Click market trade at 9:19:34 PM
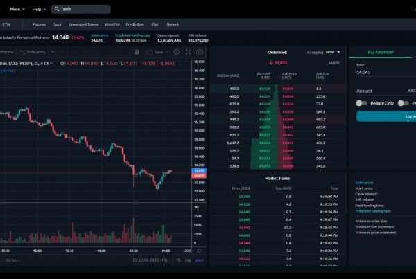 [x=277, y=251]
